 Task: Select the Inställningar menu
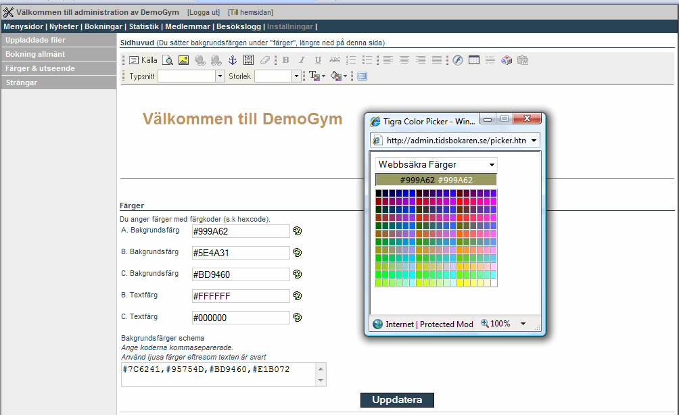click(x=290, y=26)
